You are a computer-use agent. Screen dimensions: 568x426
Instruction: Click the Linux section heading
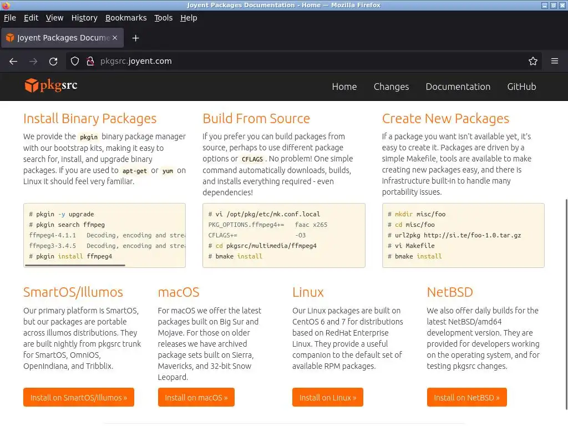pyautogui.click(x=308, y=292)
